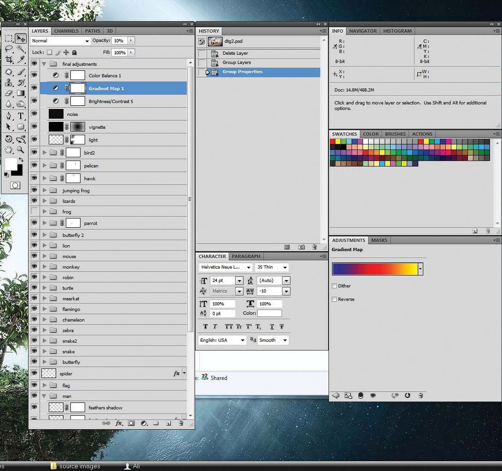Select the Pen tool
The height and width of the screenshot is (471, 502).
[x=9, y=116]
